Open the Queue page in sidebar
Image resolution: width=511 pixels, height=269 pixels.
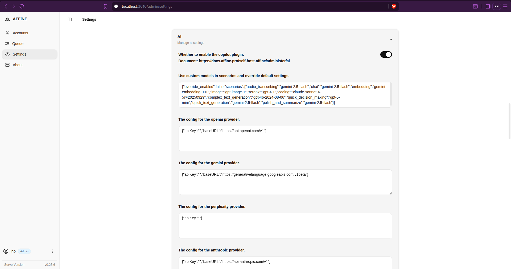click(x=30, y=44)
